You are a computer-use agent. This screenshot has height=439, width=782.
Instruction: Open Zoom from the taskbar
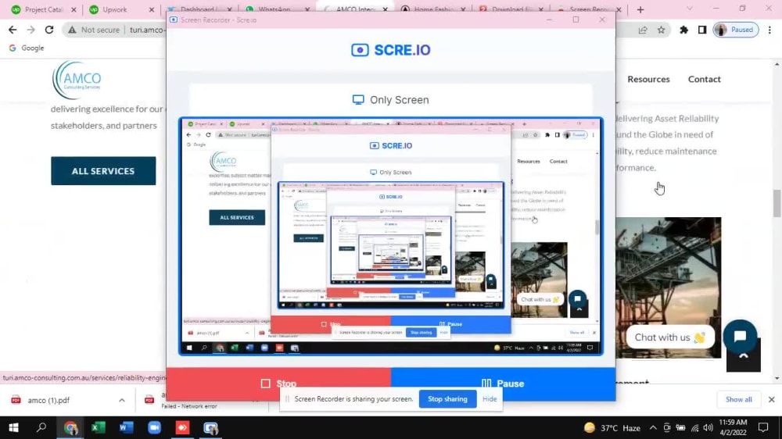coord(154,427)
